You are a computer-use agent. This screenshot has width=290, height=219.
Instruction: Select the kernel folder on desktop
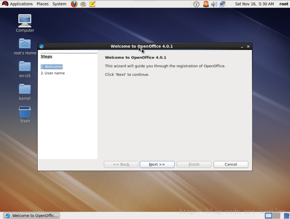[x=25, y=92]
